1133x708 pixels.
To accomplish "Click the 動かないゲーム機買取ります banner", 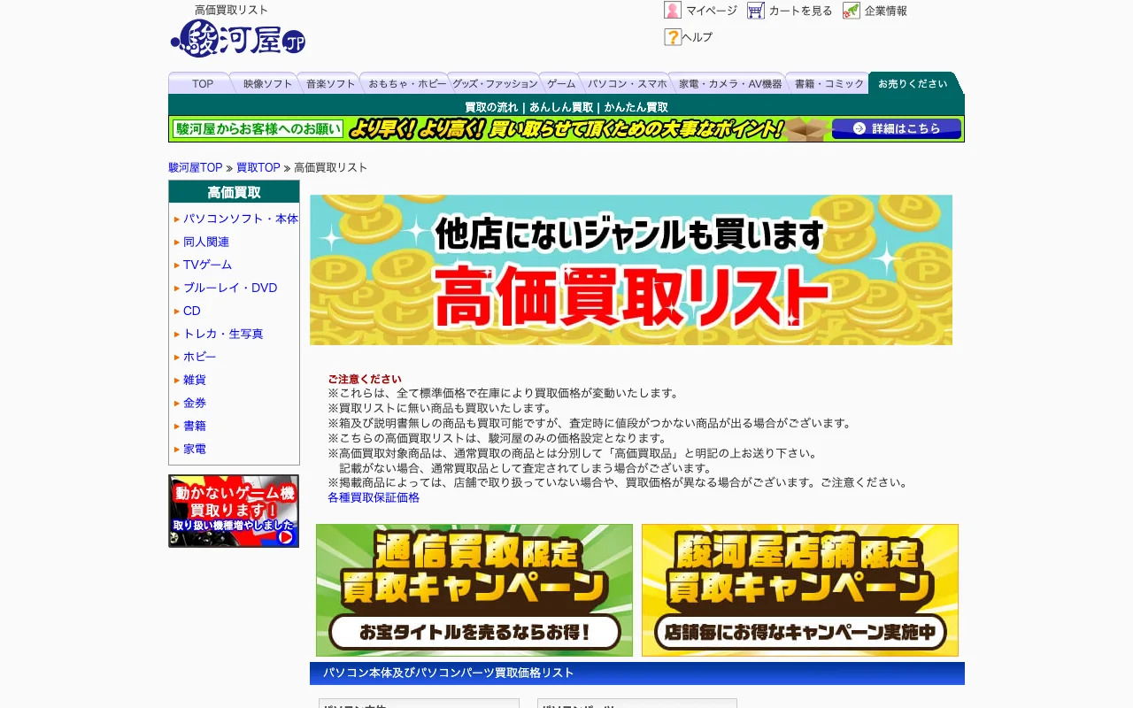I will click(x=234, y=512).
